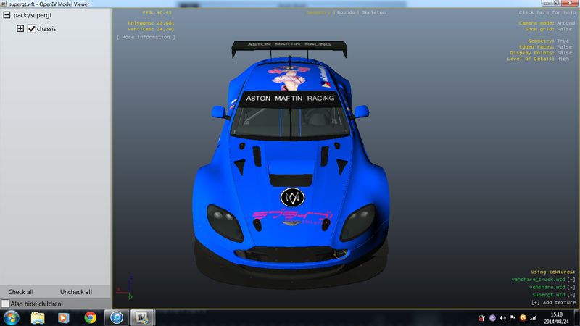Click the supergt.wtd texture name
The width and height of the screenshot is (580, 326).
coord(549,295)
